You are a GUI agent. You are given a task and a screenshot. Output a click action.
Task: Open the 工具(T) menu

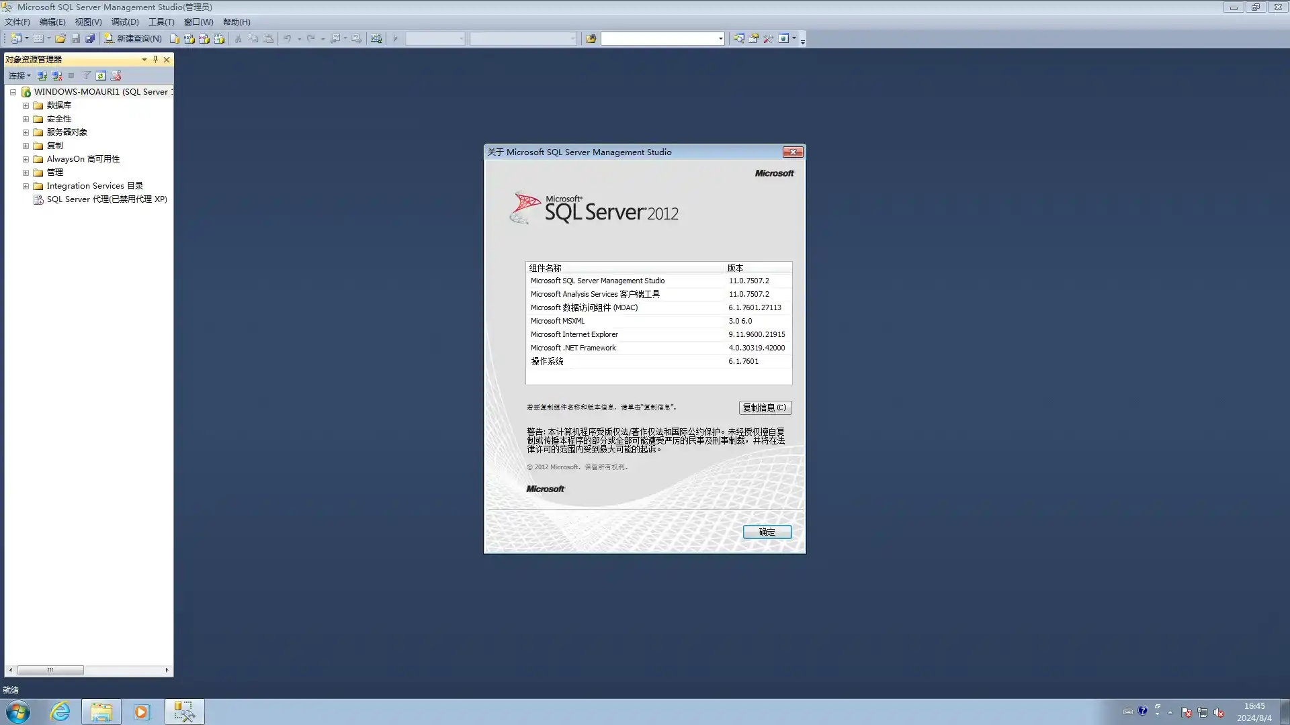(161, 22)
